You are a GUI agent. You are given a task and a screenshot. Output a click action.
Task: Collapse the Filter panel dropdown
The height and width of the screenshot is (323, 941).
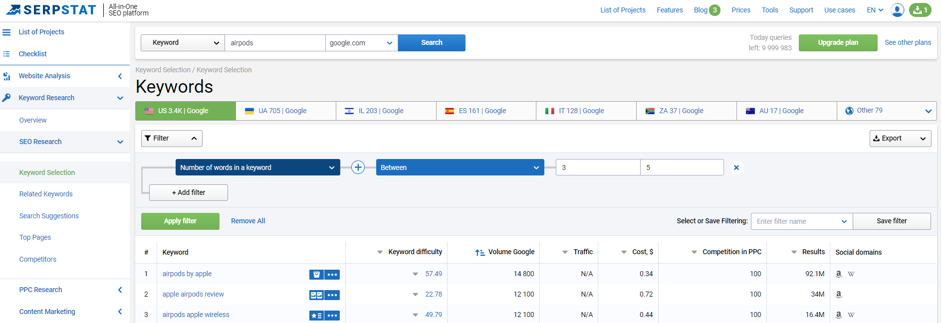coord(172,138)
